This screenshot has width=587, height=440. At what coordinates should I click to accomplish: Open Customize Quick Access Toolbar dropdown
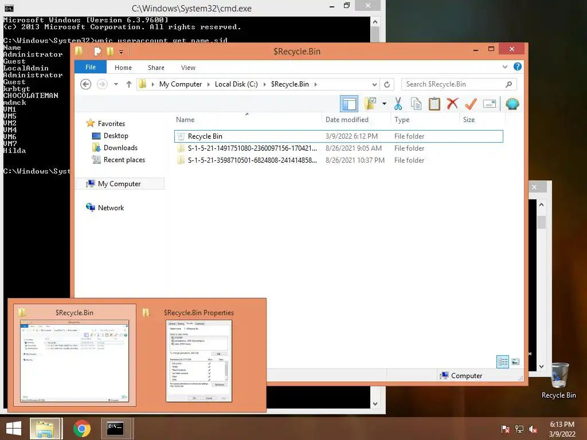(x=122, y=52)
